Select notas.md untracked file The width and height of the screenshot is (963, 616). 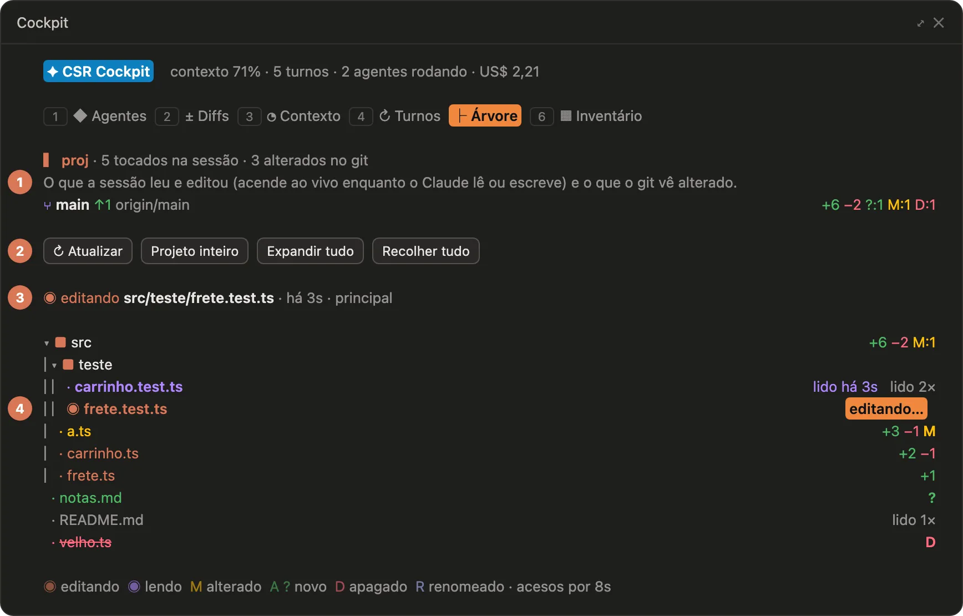point(90,498)
